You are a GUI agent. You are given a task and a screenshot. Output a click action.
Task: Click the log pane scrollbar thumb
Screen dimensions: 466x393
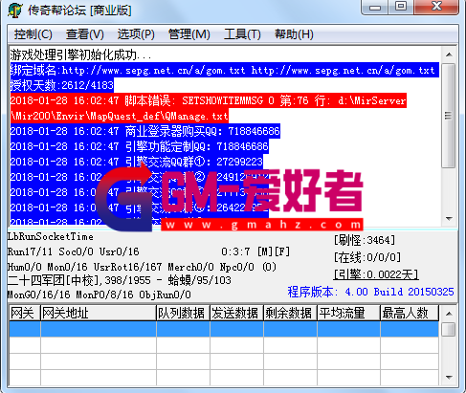449,116
